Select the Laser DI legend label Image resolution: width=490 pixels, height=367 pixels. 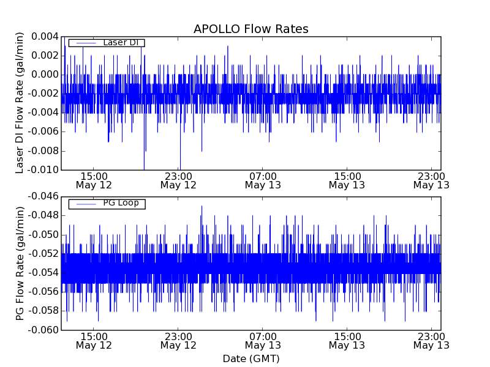pyautogui.click(x=121, y=42)
